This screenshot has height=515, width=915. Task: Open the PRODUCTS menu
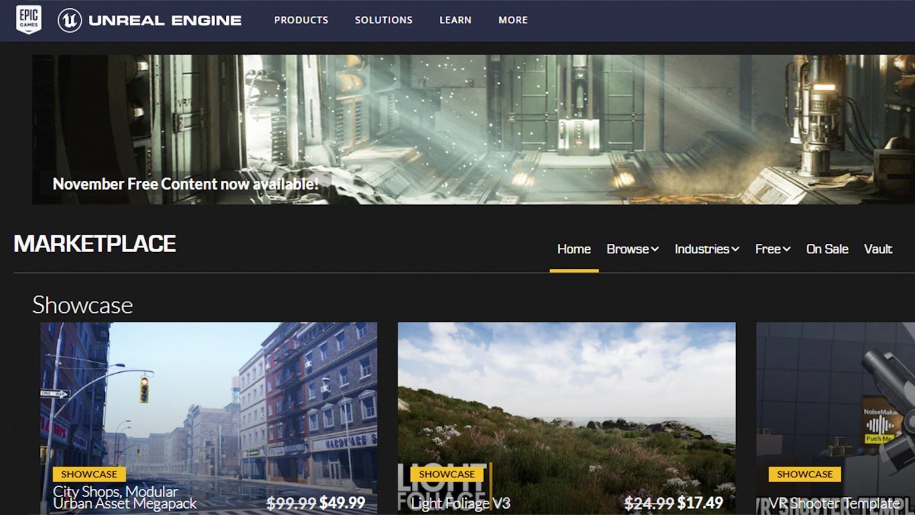(x=301, y=20)
